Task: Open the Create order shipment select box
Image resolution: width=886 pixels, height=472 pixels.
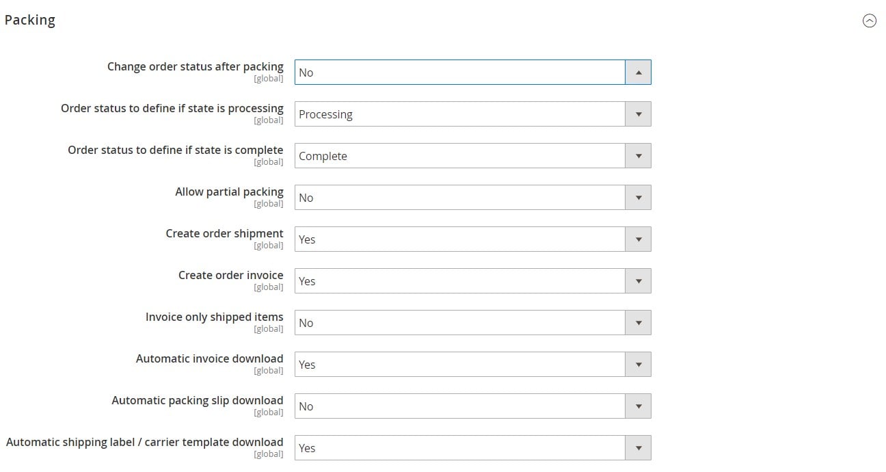Action: point(472,239)
